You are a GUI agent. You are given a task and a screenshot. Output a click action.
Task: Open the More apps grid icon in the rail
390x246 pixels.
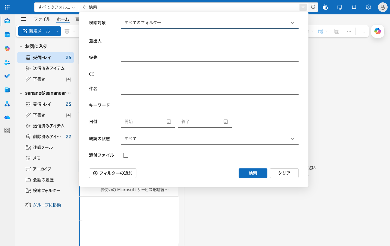click(7, 130)
